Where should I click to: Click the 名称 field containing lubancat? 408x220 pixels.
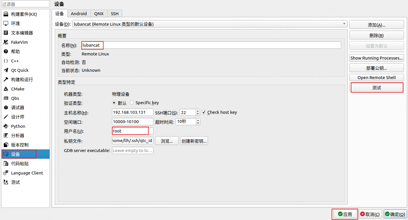(211, 45)
